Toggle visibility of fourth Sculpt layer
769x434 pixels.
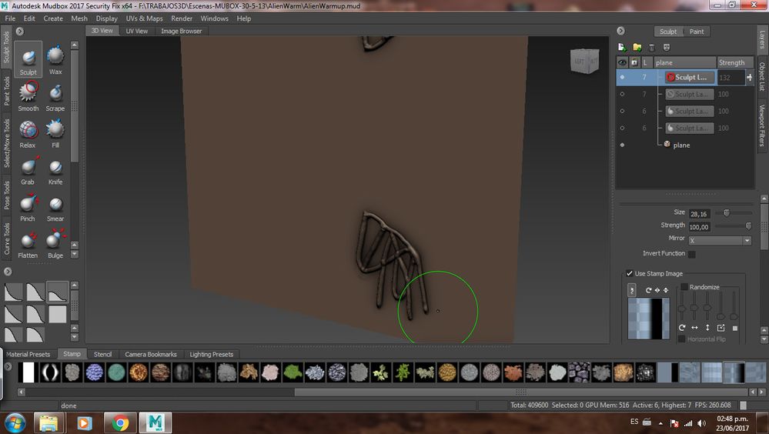623,128
